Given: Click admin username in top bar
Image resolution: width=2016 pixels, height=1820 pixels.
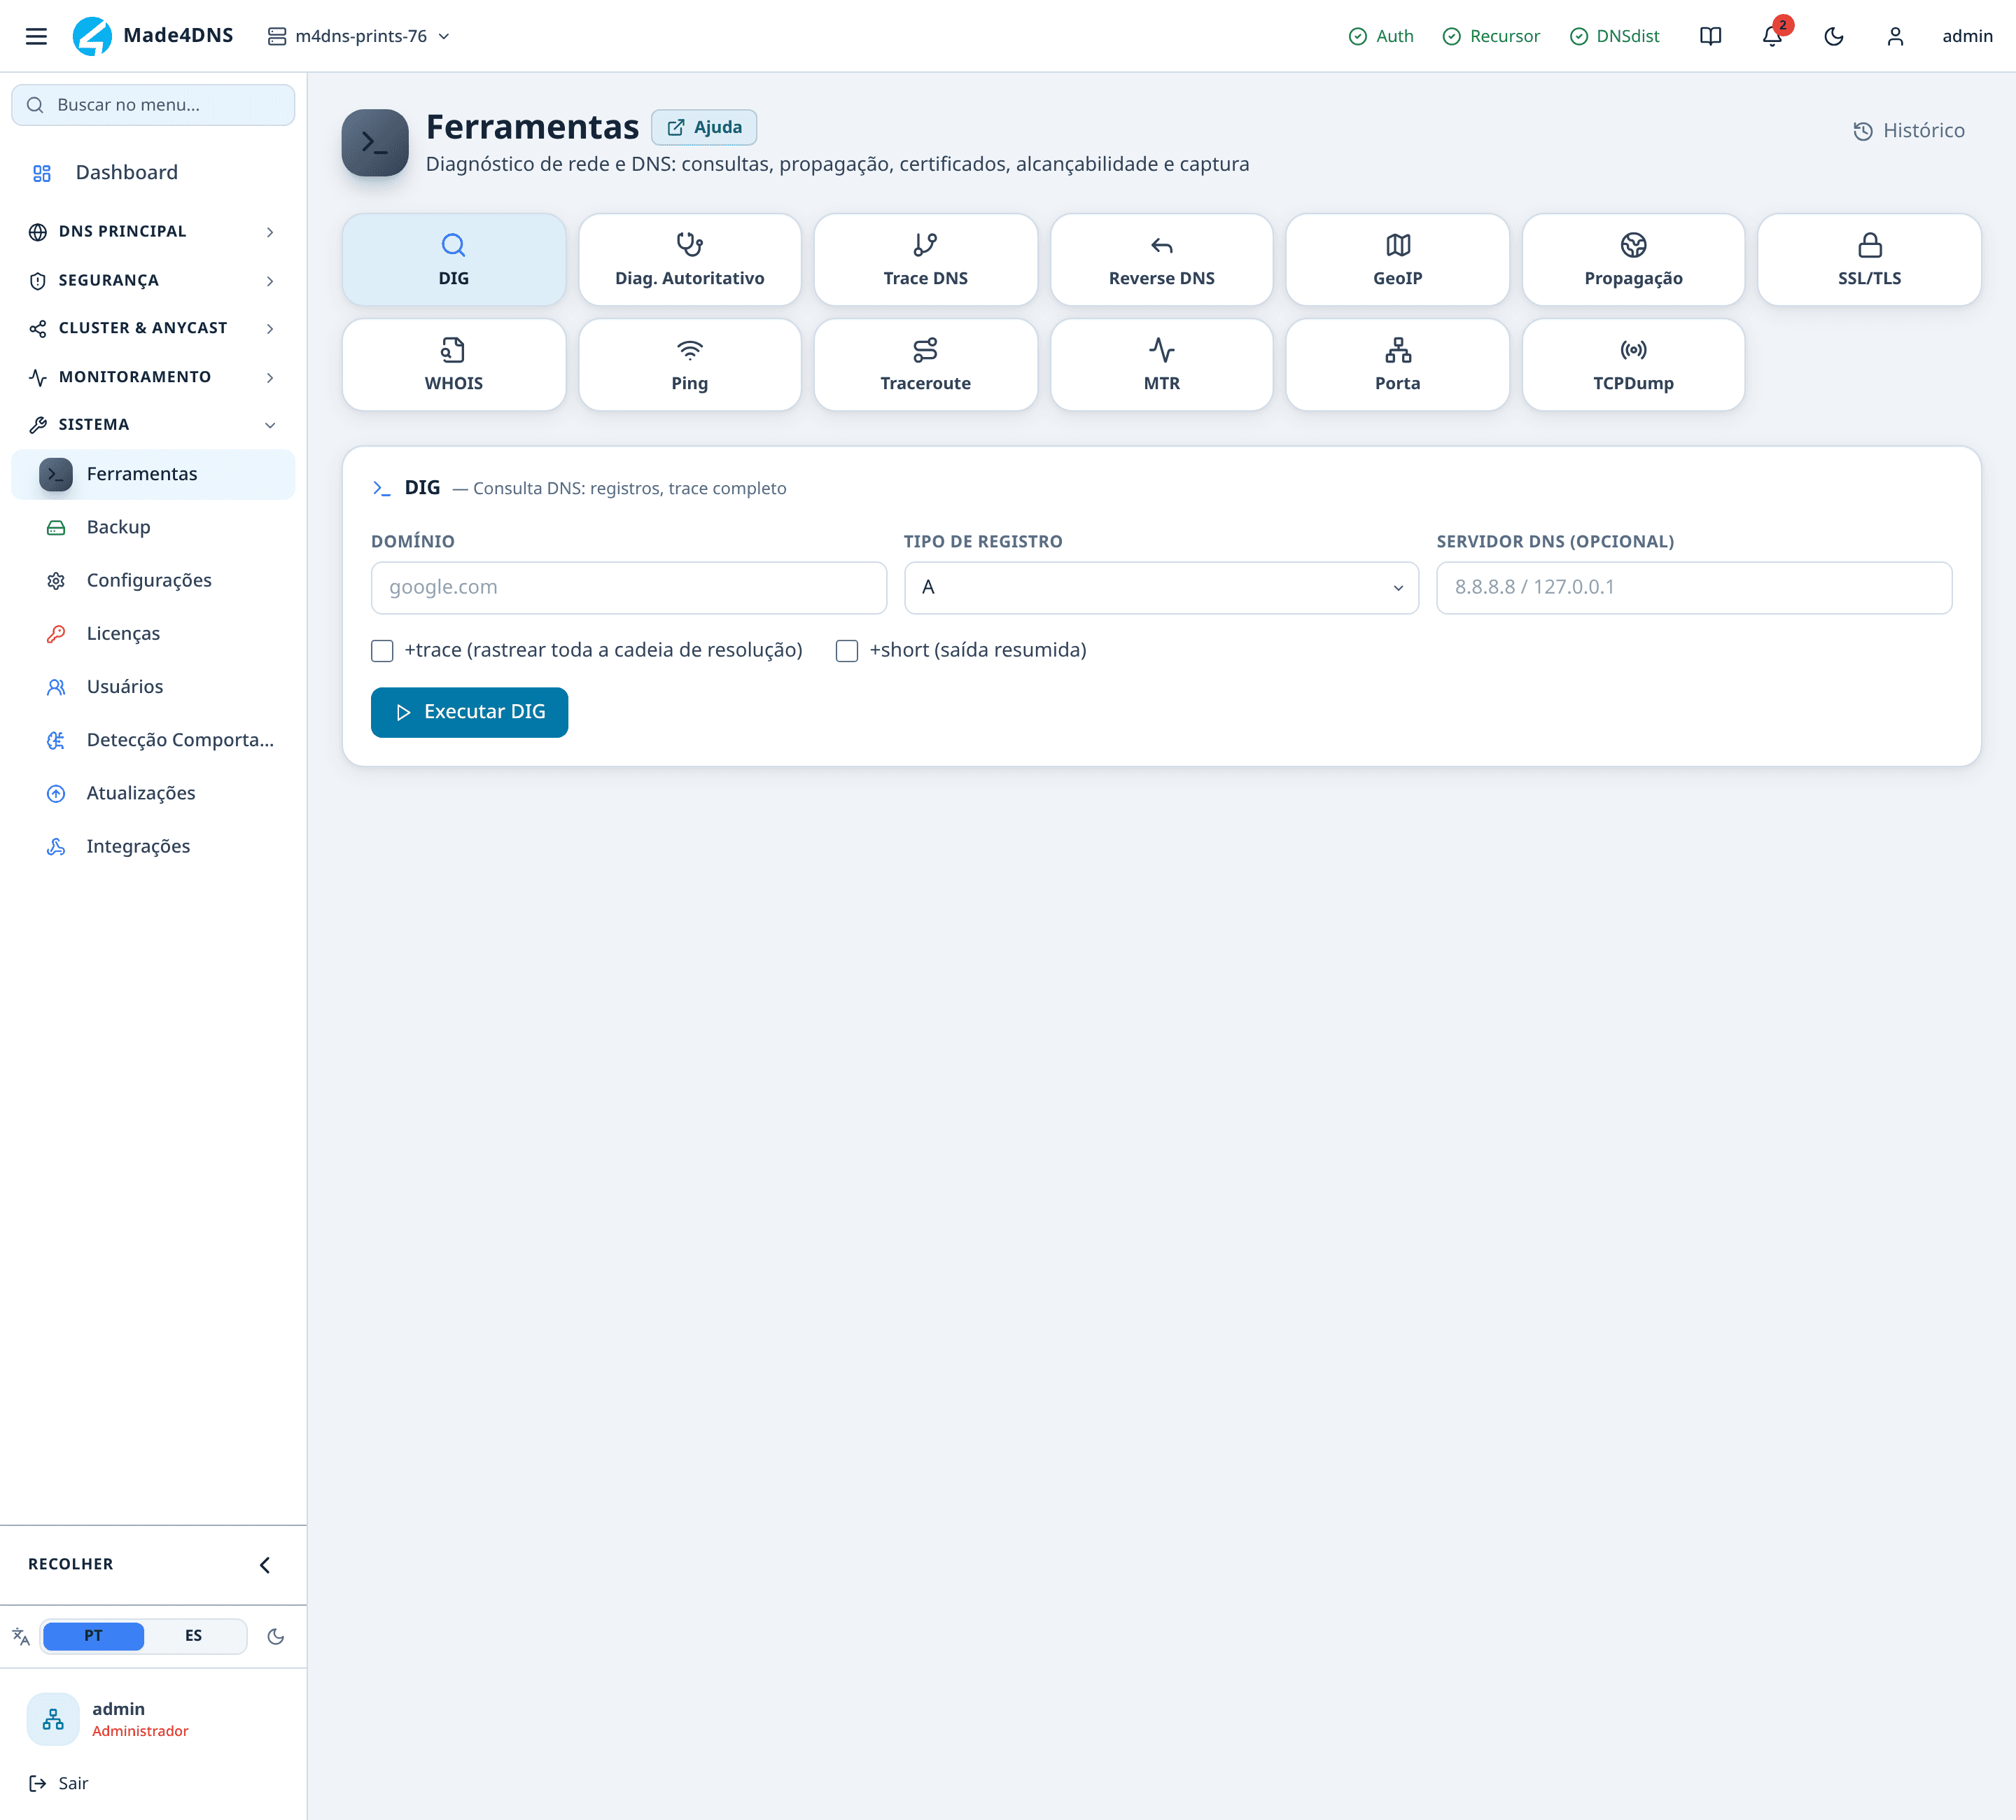Looking at the screenshot, I should click(x=1967, y=36).
